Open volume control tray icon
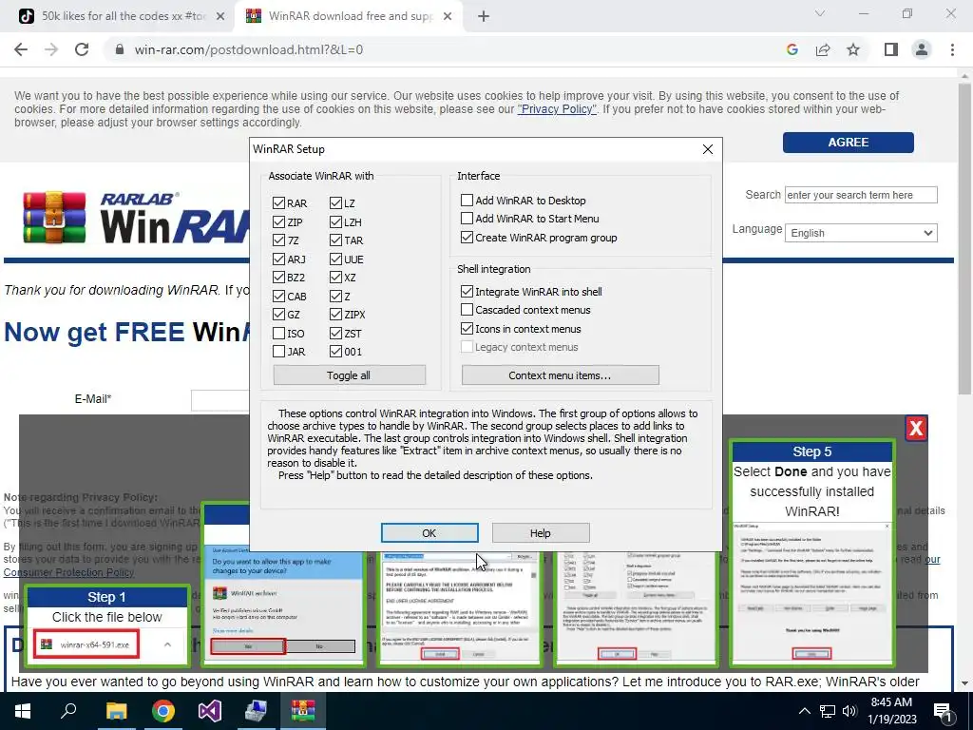 [849, 711]
